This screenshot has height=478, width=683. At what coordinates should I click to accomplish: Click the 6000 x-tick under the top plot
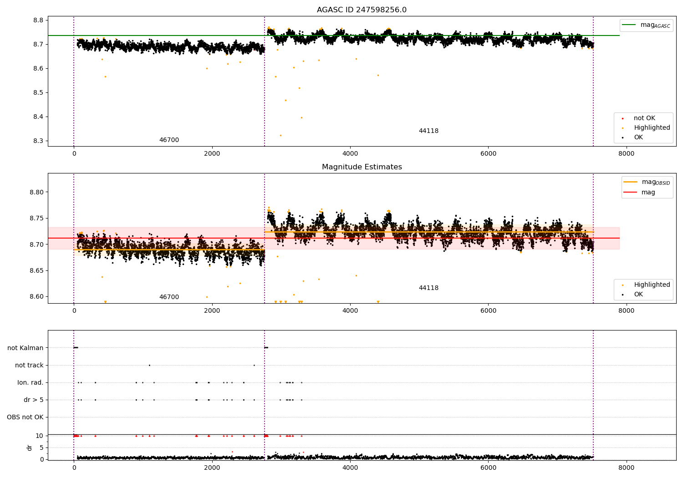[488, 154]
